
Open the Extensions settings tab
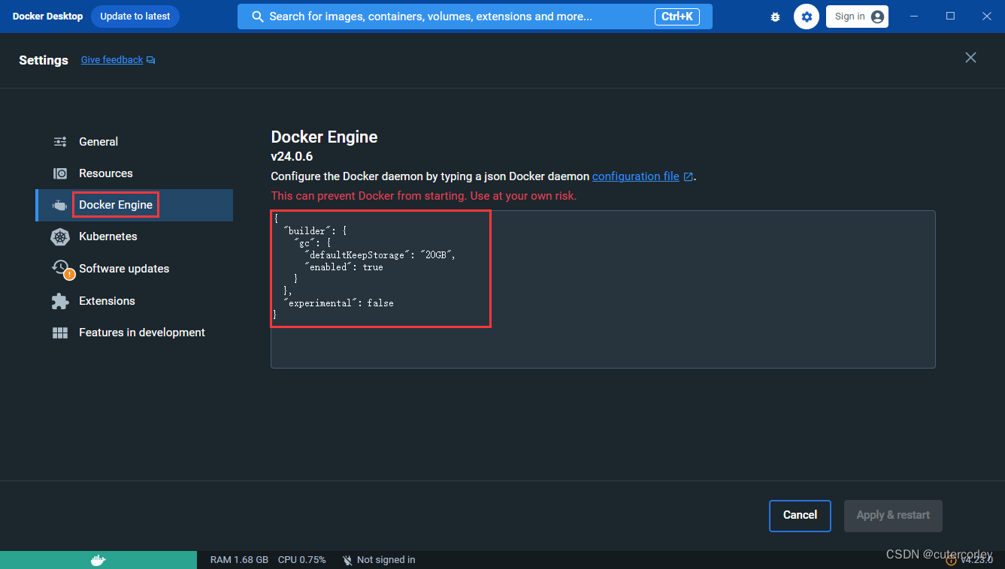point(135,301)
